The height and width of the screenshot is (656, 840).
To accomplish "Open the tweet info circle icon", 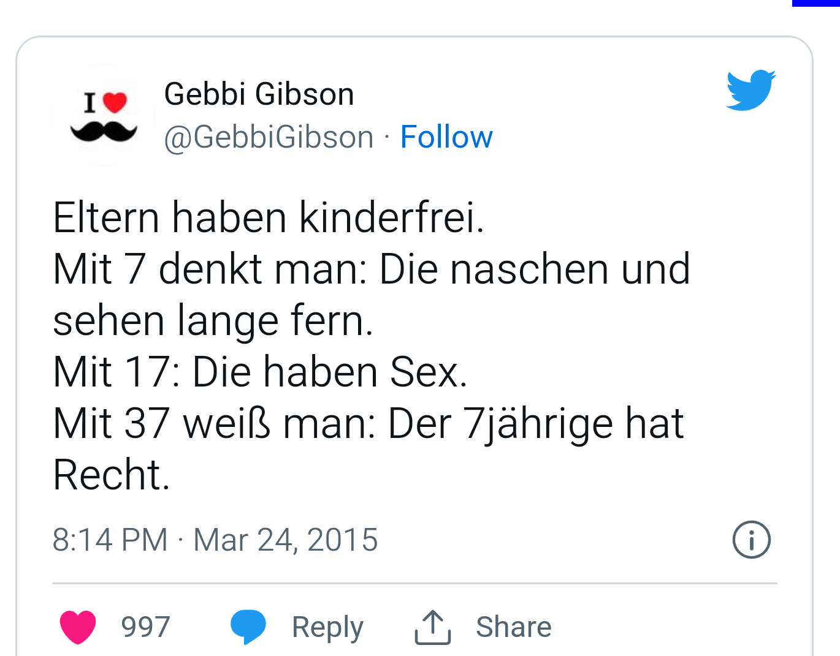I will coord(751,540).
